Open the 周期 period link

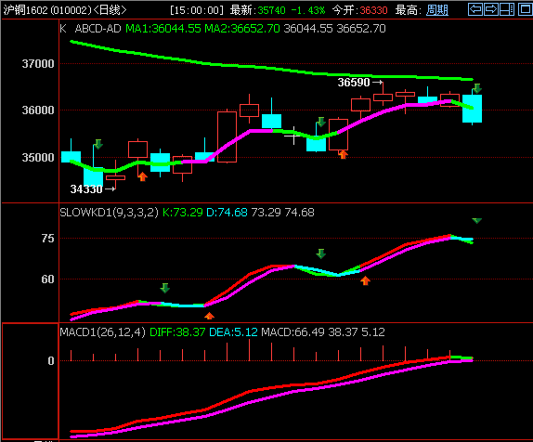coord(437,10)
